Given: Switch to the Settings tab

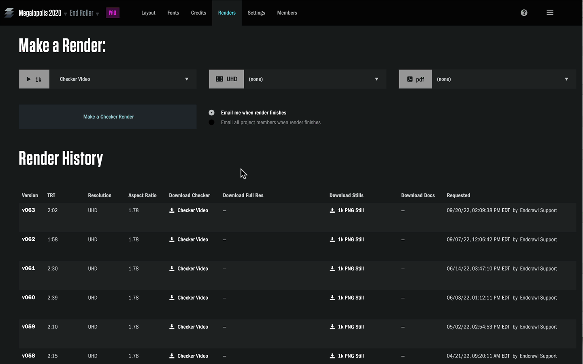Looking at the screenshot, I should click(256, 13).
